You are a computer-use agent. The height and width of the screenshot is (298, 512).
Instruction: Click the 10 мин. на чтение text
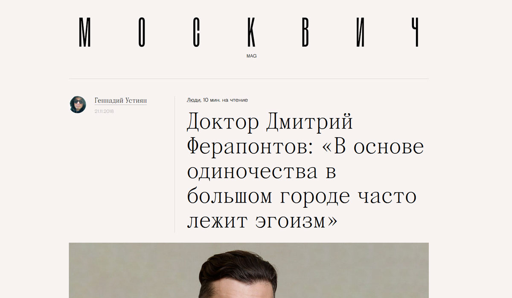click(x=225, y=100)
